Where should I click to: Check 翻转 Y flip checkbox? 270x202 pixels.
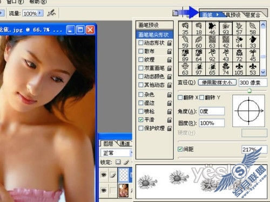point(201,97)
